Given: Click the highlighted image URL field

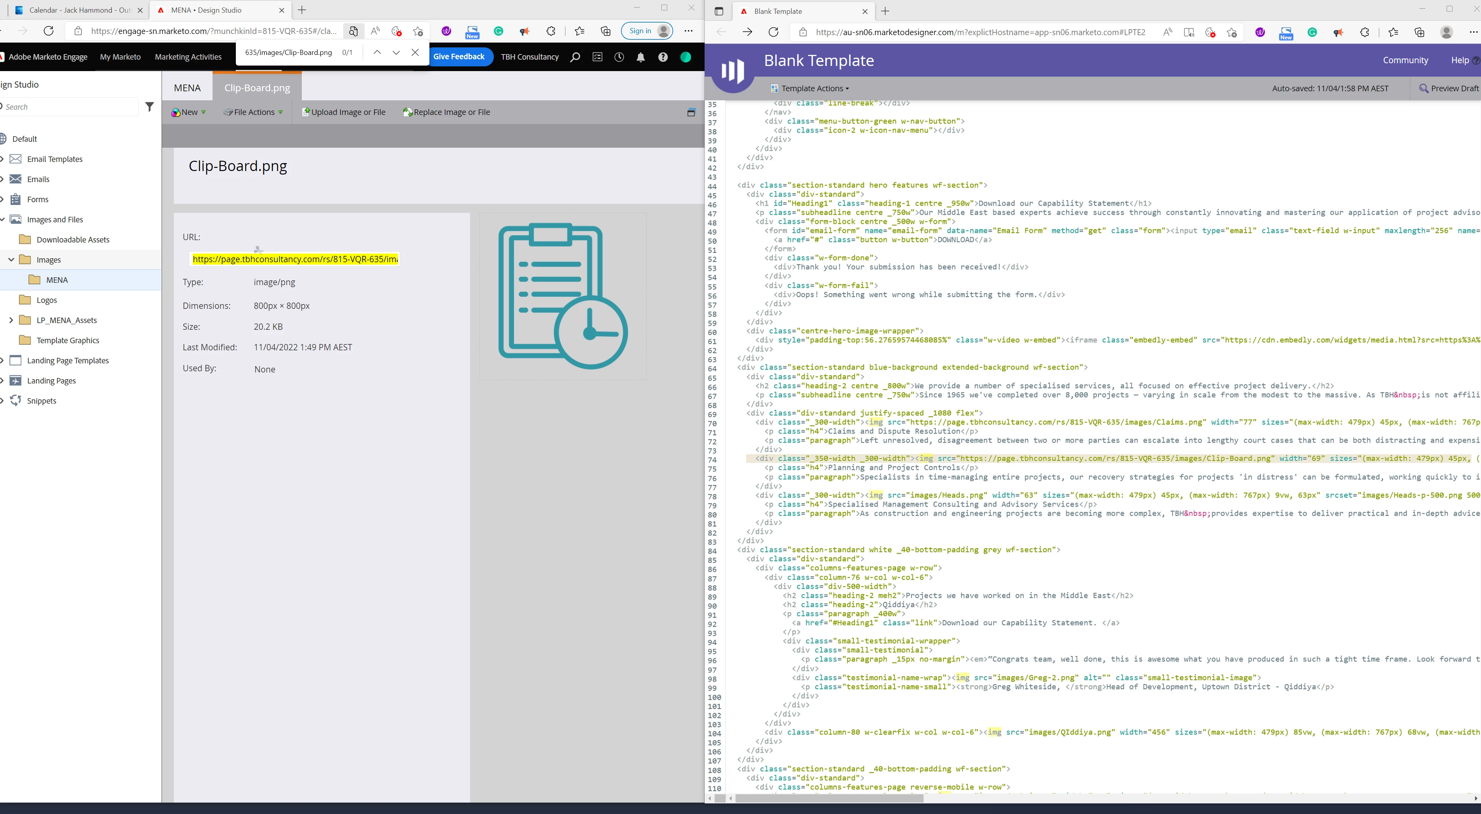Looking at the screenshot, I should [x=294, y=259].
